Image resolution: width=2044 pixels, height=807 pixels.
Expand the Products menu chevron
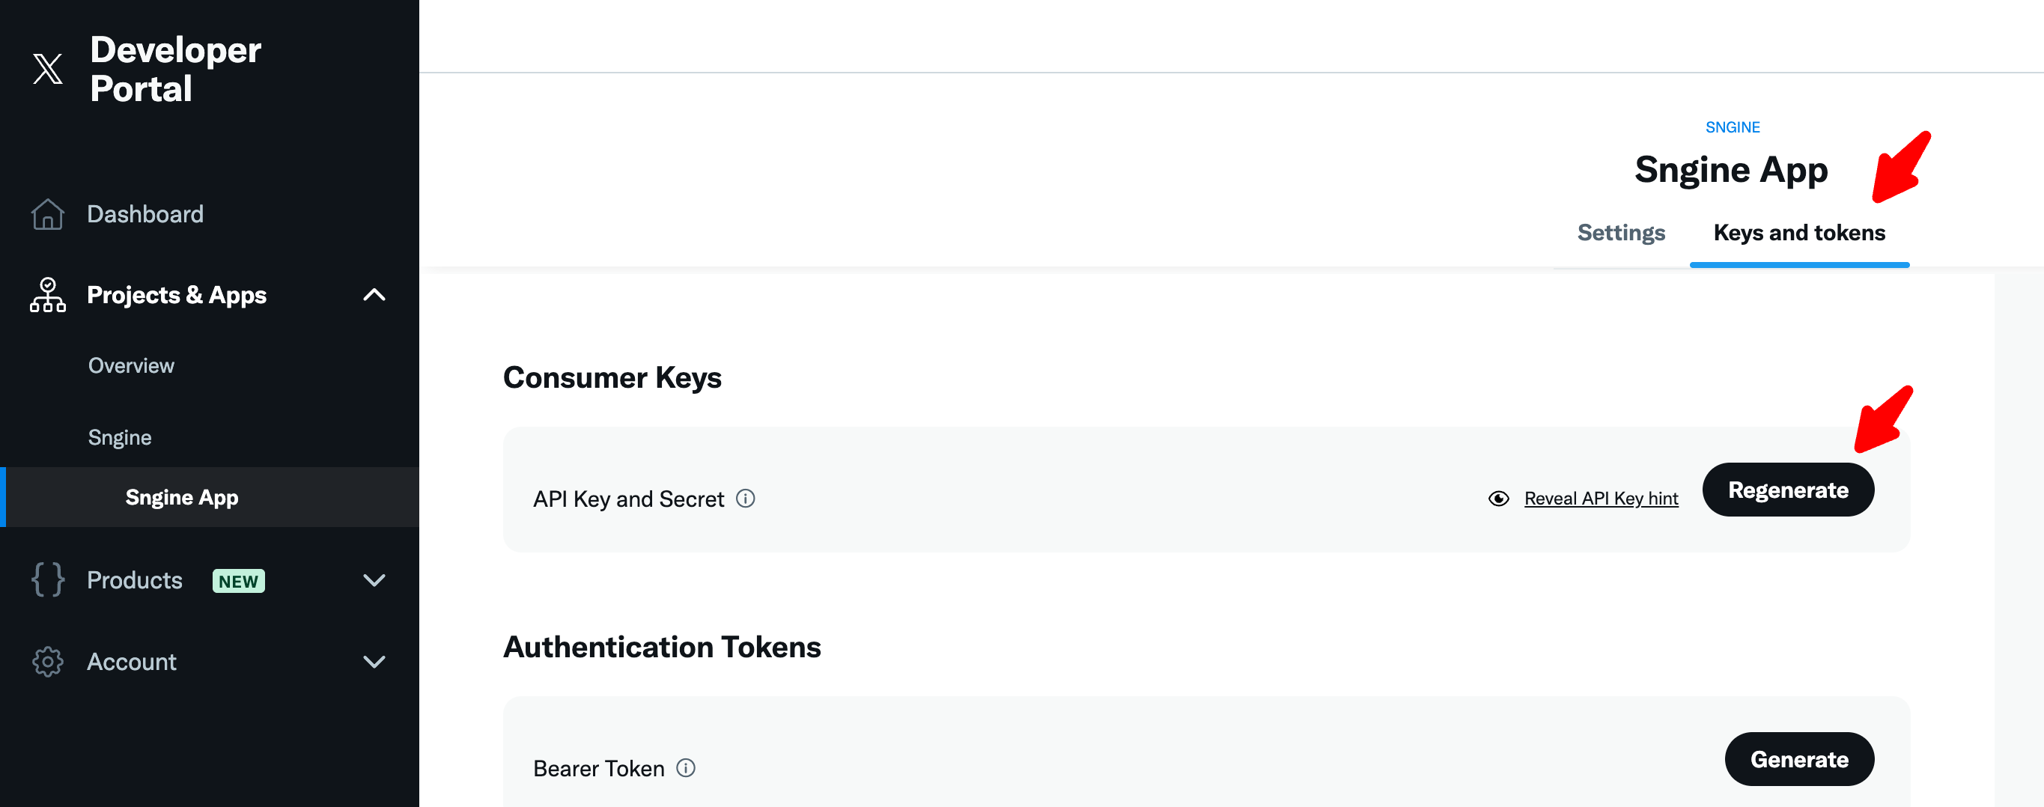(374, 580)
